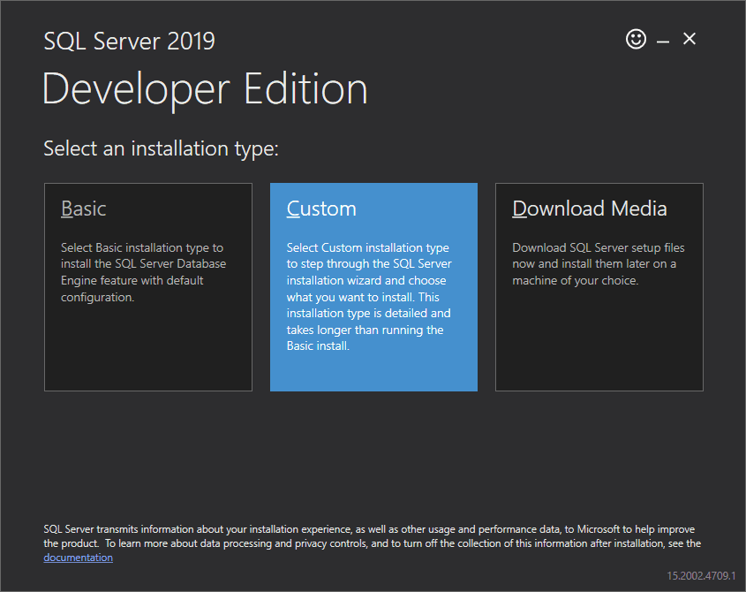Click the Developer Edition title
This screenshot has height=592, width=746.
pyautogui.click(x=205, y=88)
